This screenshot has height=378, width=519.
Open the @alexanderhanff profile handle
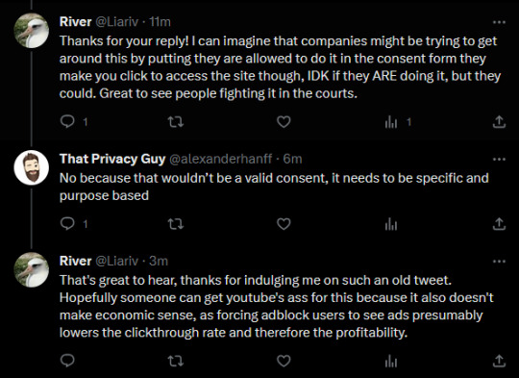(x=221, y=159)
